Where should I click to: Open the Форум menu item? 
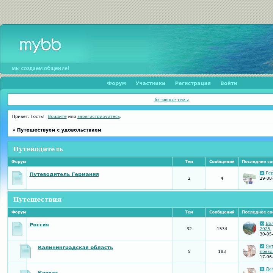(116, 83)
